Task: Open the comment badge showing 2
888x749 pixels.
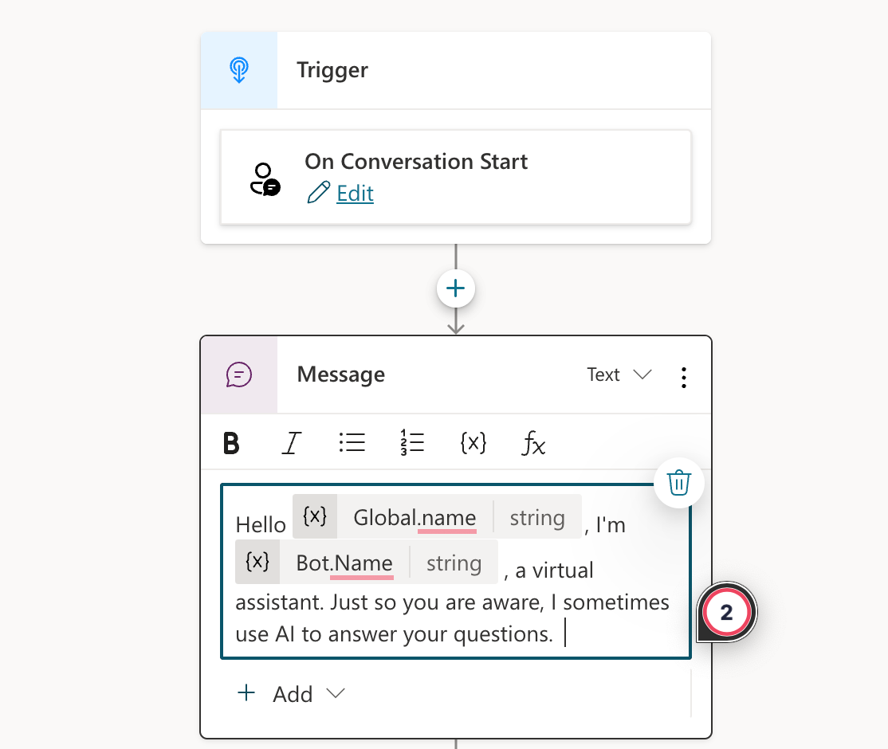Action: (x=726, y=613)
